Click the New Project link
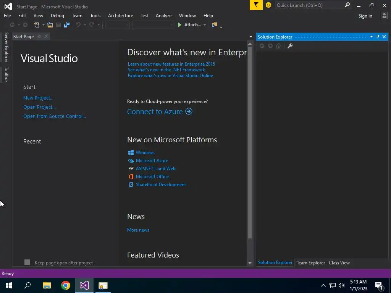Screen dimensions: 391x293 [x=38, y=98]
